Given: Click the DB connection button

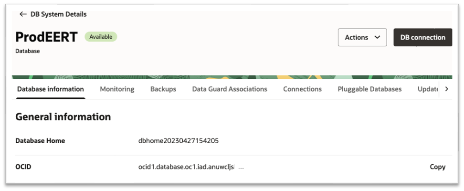Looking at the screenshot, I should pyautogui.click(x=422, y=37).
